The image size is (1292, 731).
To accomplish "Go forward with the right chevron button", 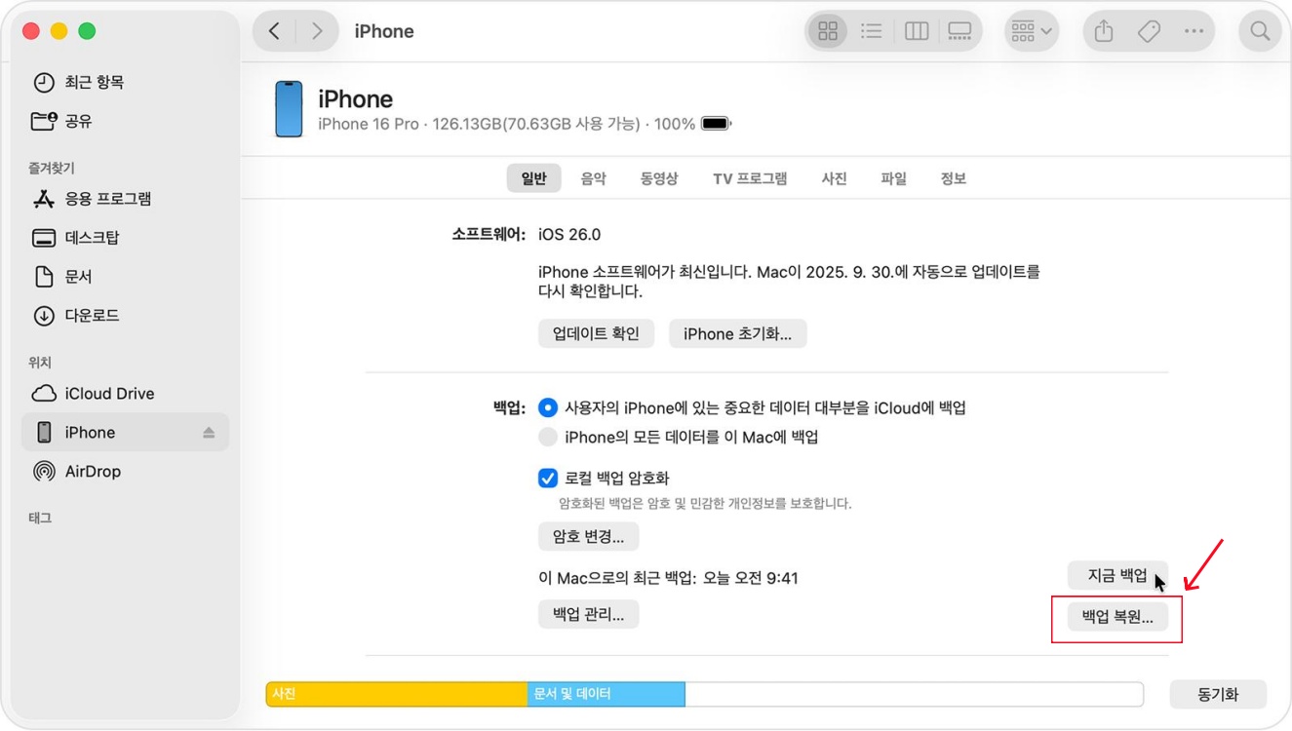I will click(x=317, y=31).
